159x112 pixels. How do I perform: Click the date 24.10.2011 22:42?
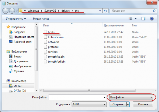pos(113,32)
